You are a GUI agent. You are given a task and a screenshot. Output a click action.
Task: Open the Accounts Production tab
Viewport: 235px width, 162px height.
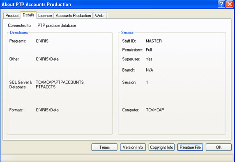tap(73, 16)
